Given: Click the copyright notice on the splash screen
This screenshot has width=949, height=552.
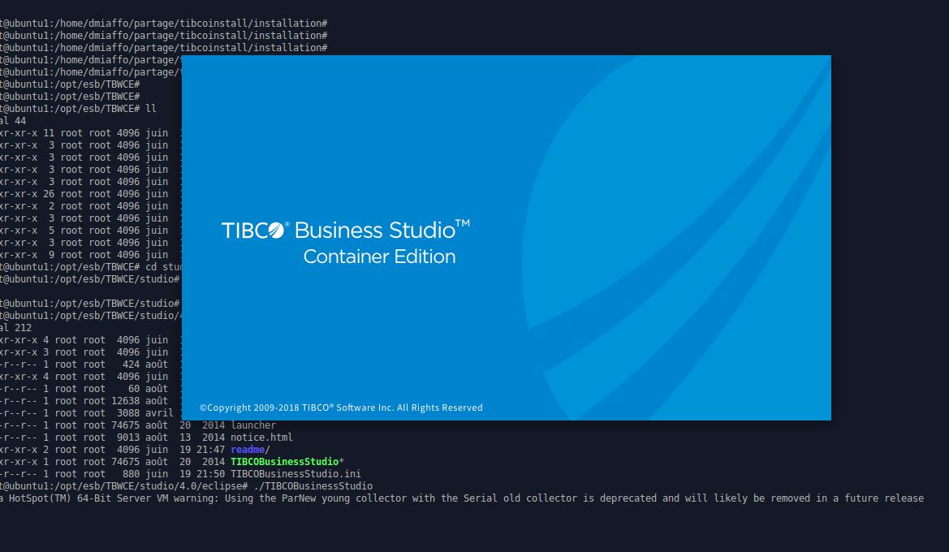Looking at the screenshot, I should [x=341, y=408].
